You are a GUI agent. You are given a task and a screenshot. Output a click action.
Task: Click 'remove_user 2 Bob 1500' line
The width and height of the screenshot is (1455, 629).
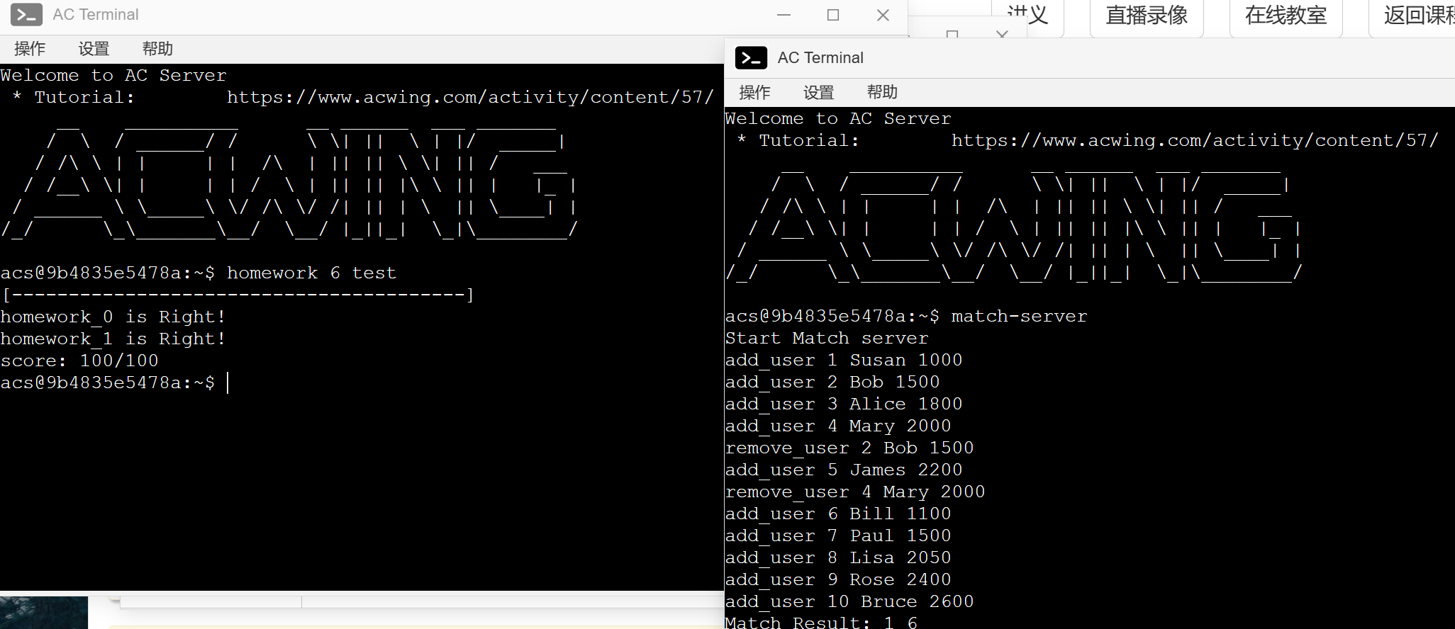[849, 448]
